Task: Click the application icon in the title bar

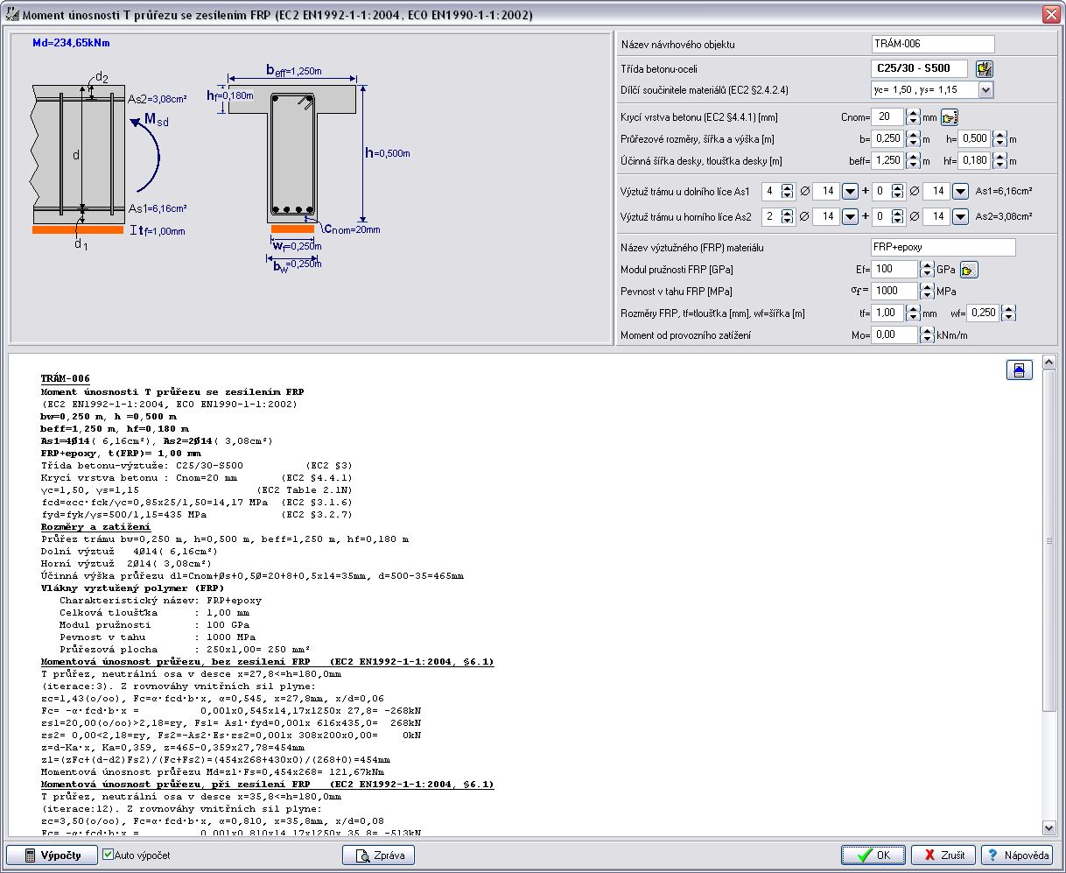Action: point(12,15)
